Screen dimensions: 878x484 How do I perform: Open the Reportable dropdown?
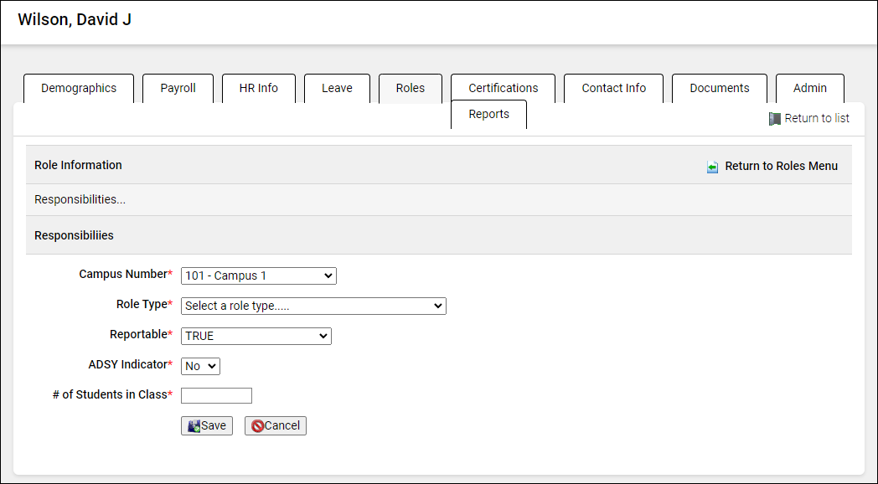tap(256, 336)
